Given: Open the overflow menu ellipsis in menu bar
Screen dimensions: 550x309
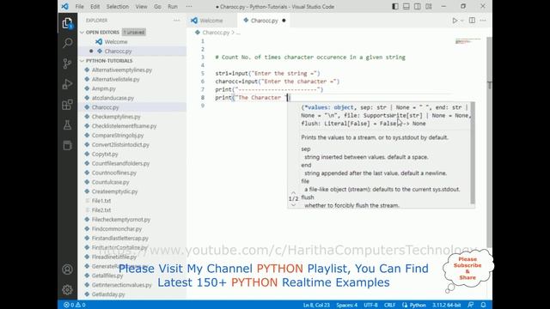Looking at the screenshot, I should (189, 7).
